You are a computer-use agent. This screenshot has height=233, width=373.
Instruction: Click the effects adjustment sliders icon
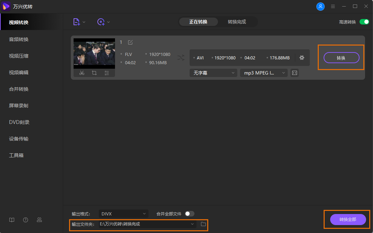click(x=107, y=73)
